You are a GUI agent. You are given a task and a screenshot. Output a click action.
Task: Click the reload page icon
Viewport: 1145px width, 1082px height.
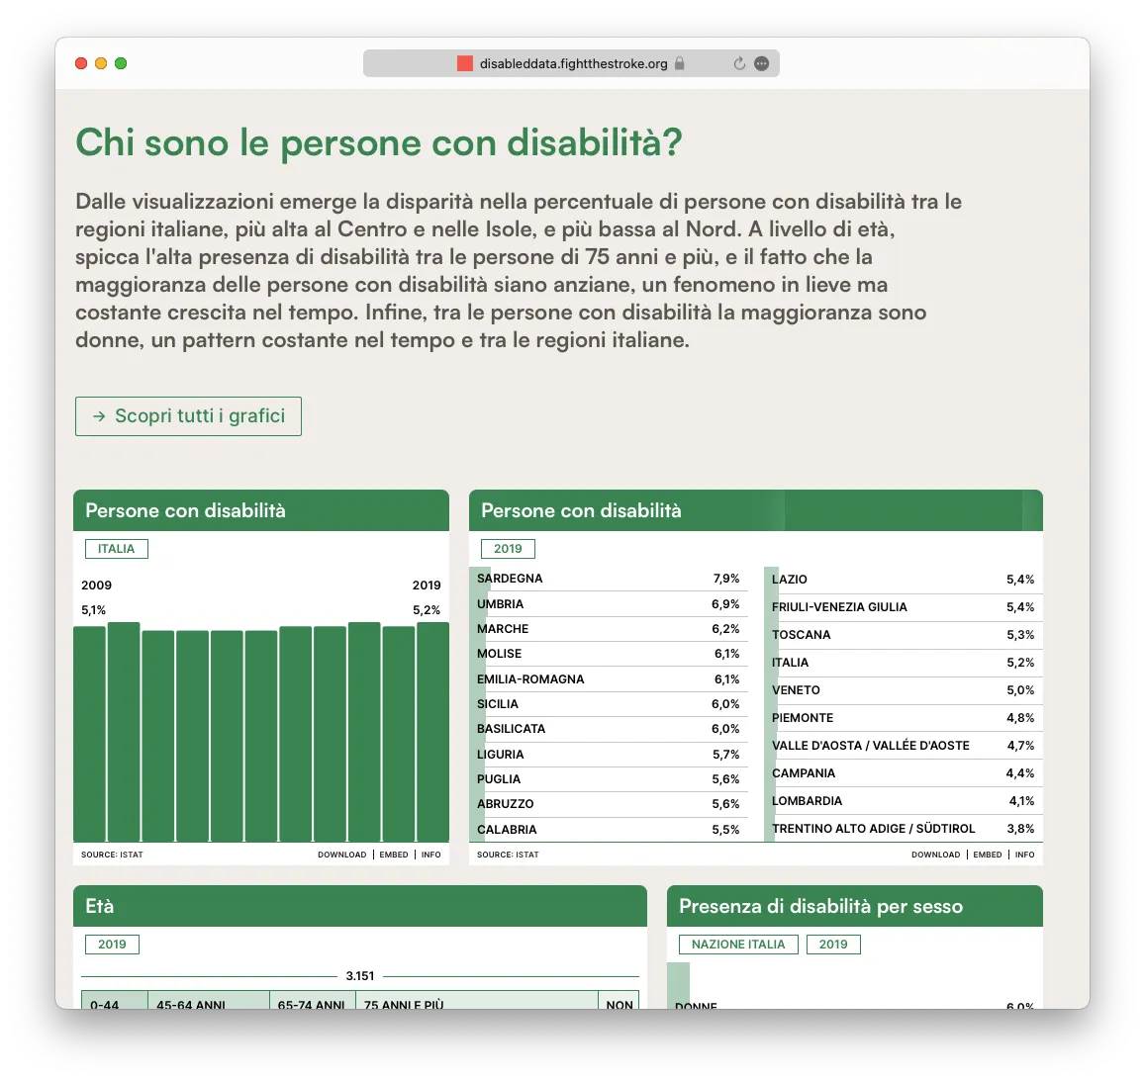coord(739,63)
